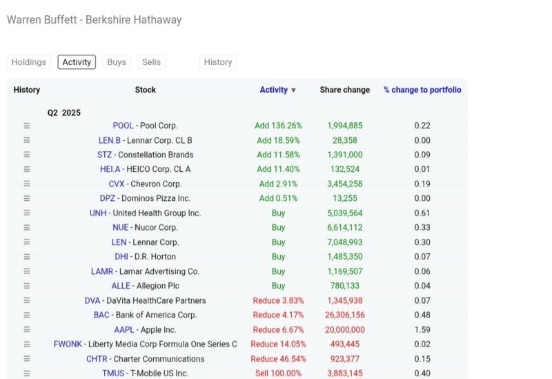
Task: Click portfolio change value 0.61
Action: point(422,213)
